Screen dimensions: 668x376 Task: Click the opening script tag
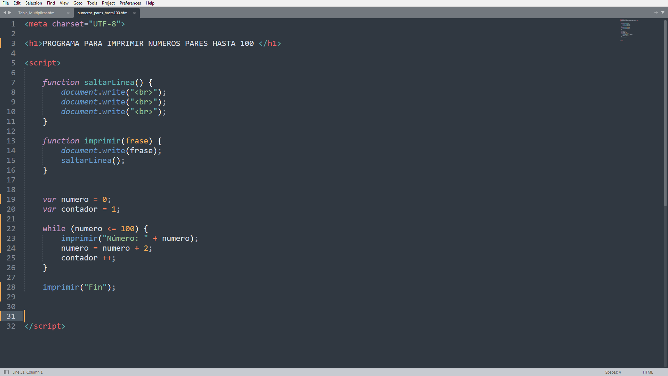pyautogui.click(x=43, y=63)
